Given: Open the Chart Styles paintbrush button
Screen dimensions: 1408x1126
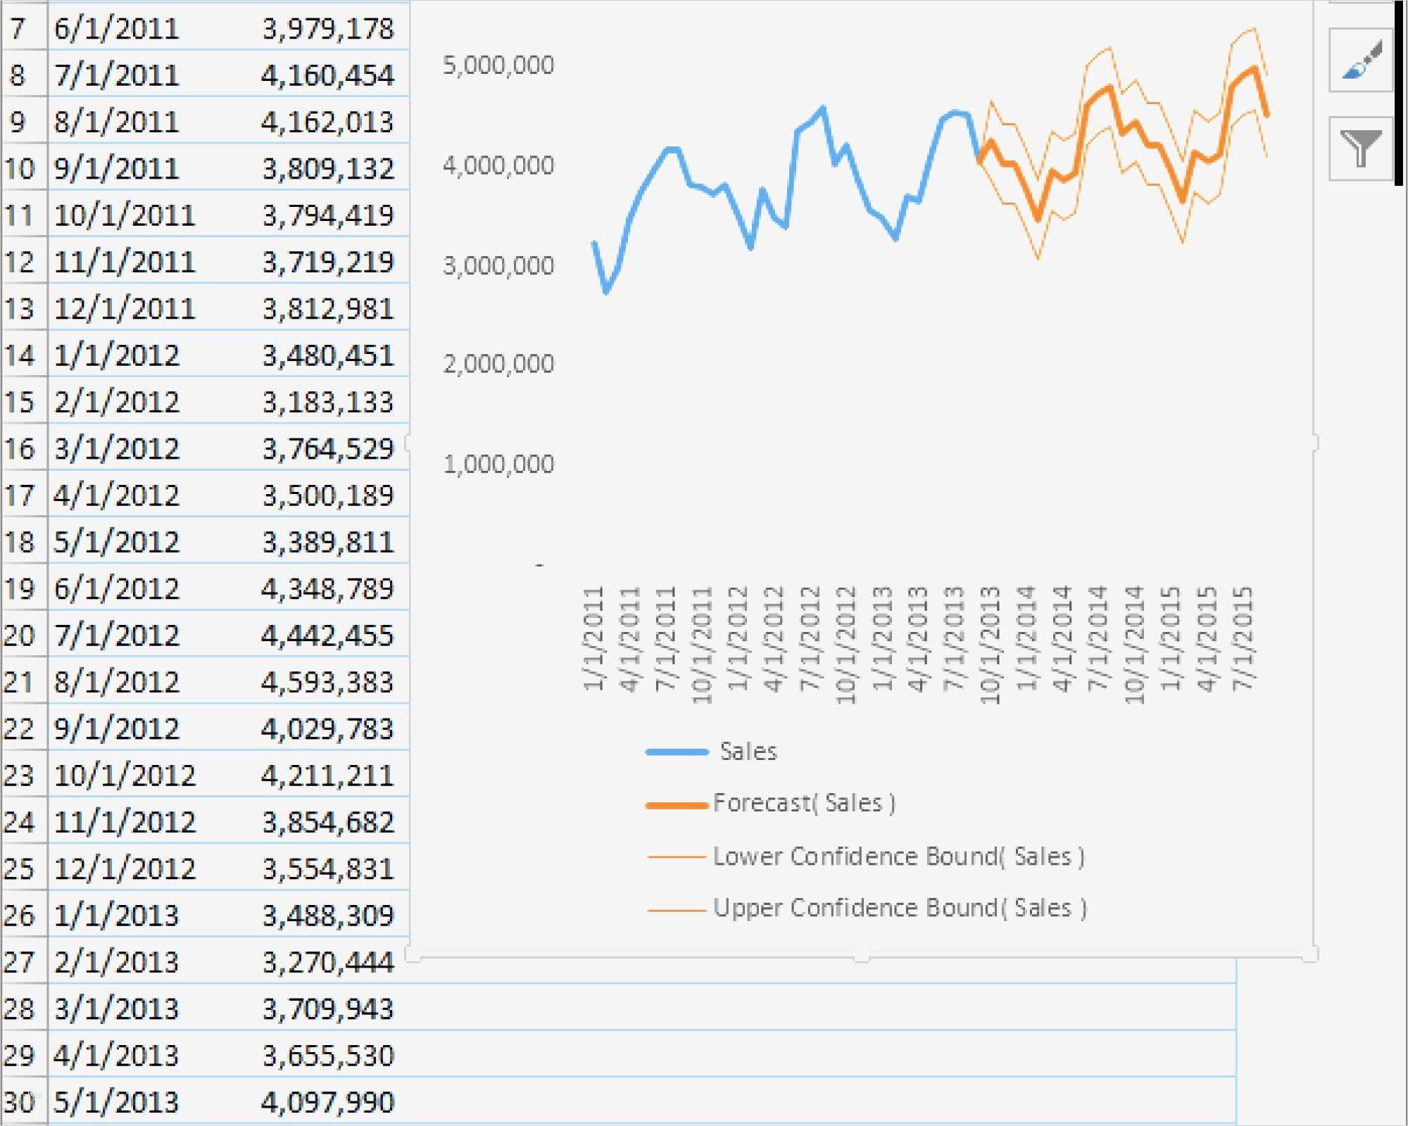Looking at the screenshot, I should [x=1360, y=61].
